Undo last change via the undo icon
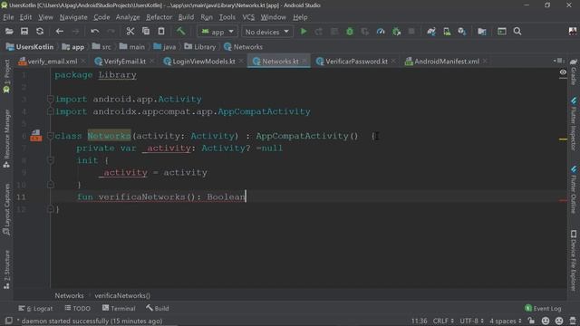 coord(94,32)
